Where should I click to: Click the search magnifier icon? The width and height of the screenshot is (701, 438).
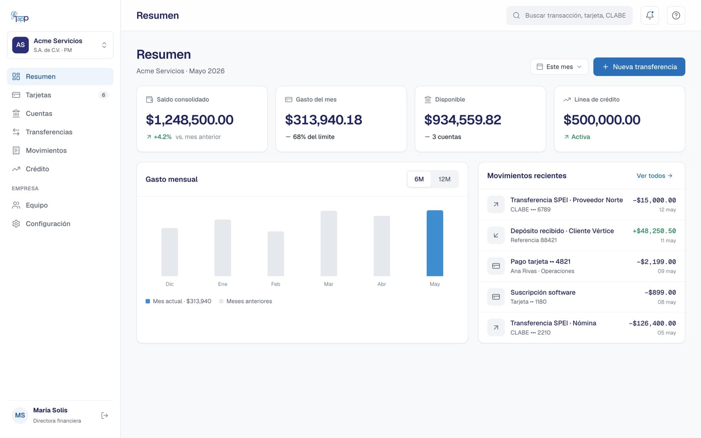click(516, 16)
